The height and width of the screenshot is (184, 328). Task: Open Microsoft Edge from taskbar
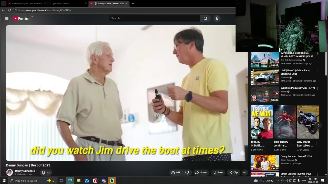[70, 181]
